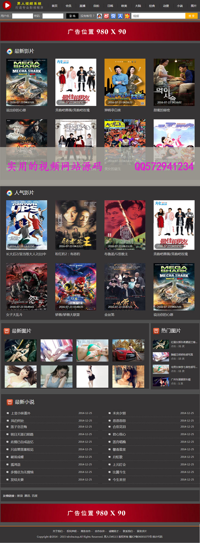The height and width of the screenshot is (543, 200).
Task: Log in with the Baidu paw icon
Action: point(113,16)
